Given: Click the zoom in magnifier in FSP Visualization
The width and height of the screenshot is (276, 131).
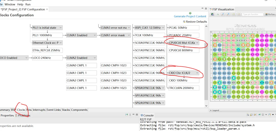Looking at the screenshot, I should tap(228, 14).
